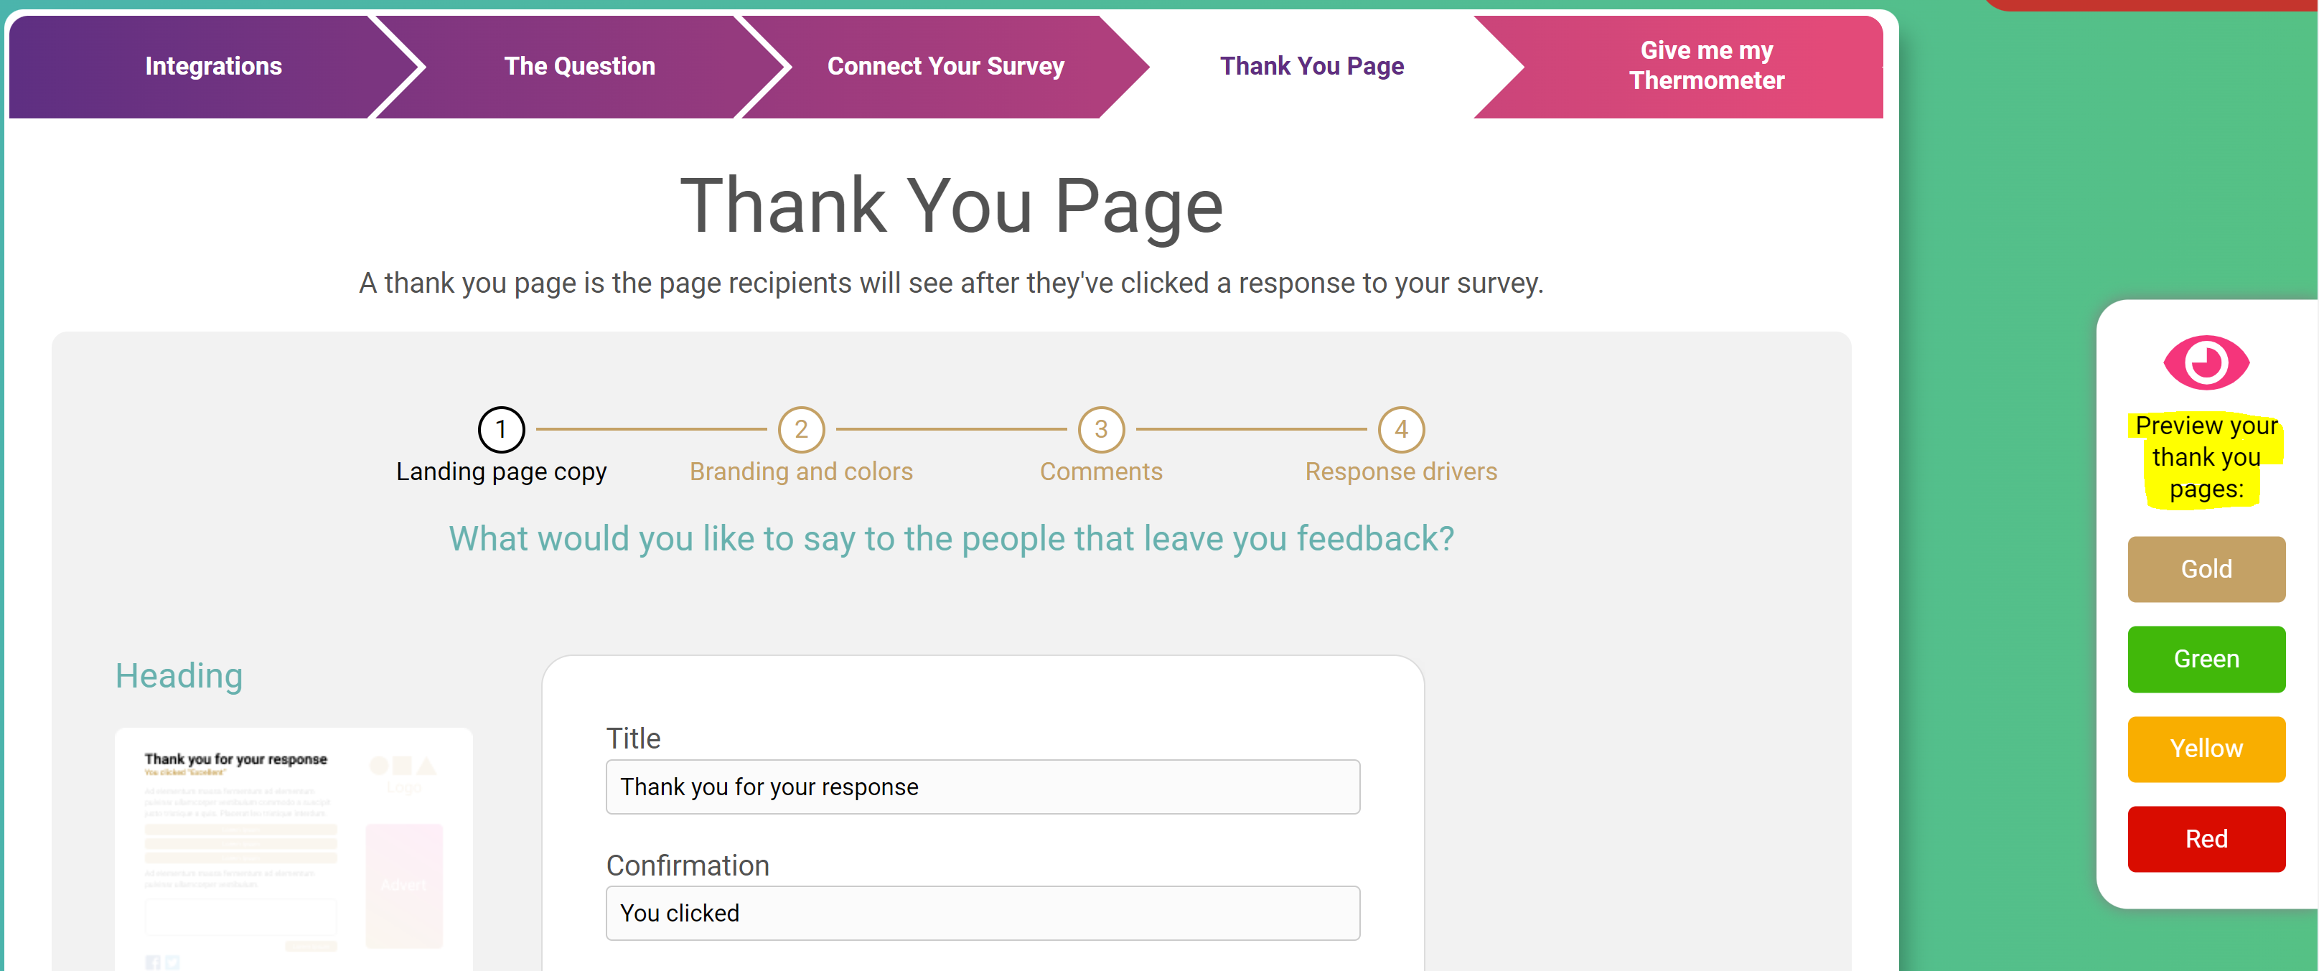This screenshot has width=2319, height=971.
Task: Open step 4 Response drivers circle
Action: (1401, 430)
